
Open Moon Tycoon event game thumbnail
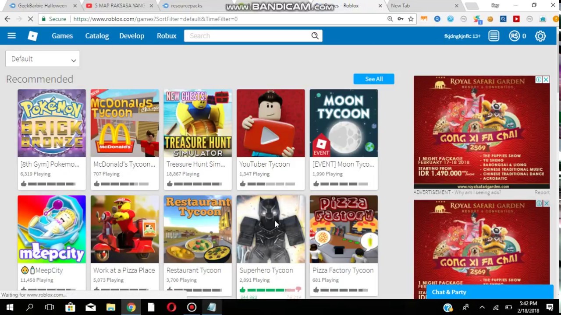(x=344, y=123)
